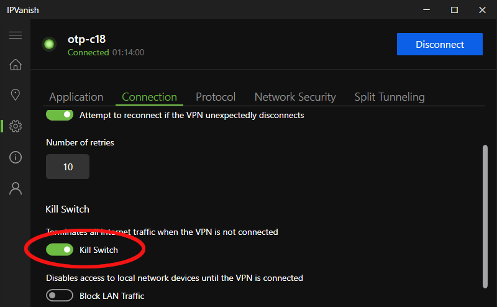Open the hamburger menu icon
The width and height of the screenshot is (497, 307).
pos(16,35)
